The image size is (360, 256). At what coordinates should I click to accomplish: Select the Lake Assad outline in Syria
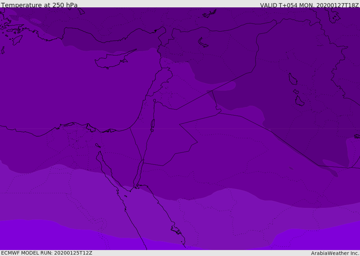pyautogui.click(x=202, y=43)
